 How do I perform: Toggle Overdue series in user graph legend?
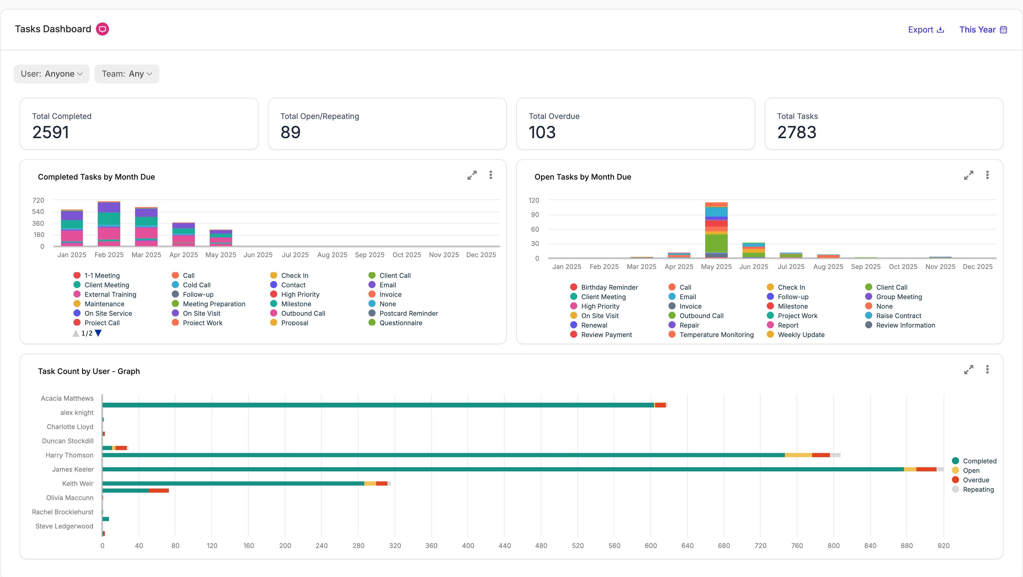coord(971,480)
